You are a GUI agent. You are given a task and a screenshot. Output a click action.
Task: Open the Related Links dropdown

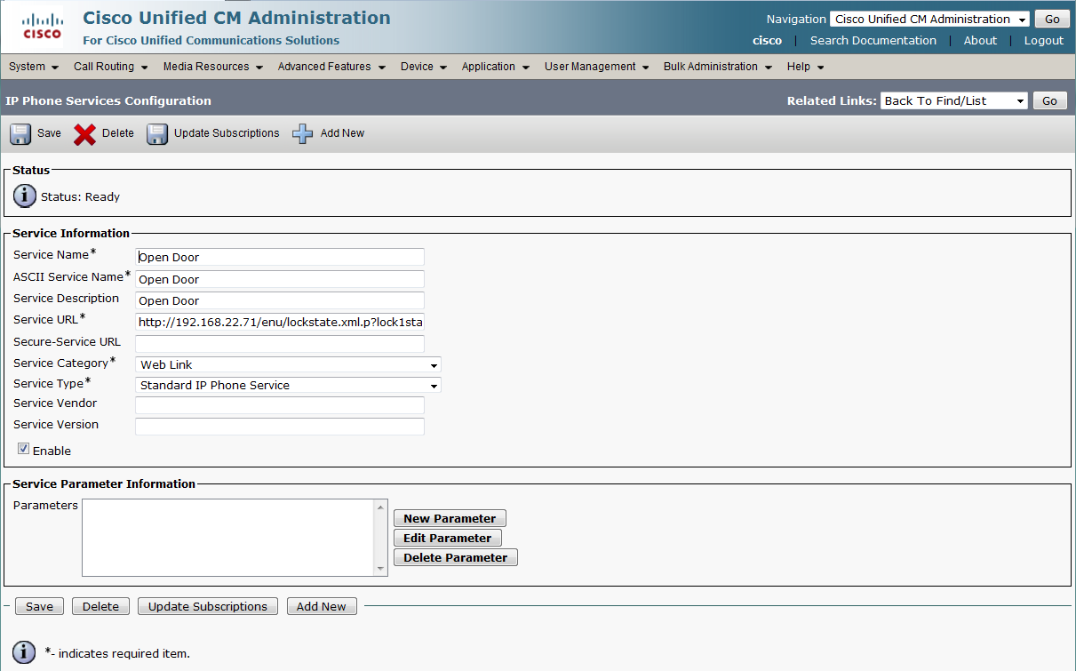coord(953,101)
